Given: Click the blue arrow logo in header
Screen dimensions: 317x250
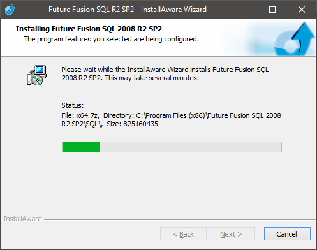Looking at the screenshot, I should click(x=295, y=40).
